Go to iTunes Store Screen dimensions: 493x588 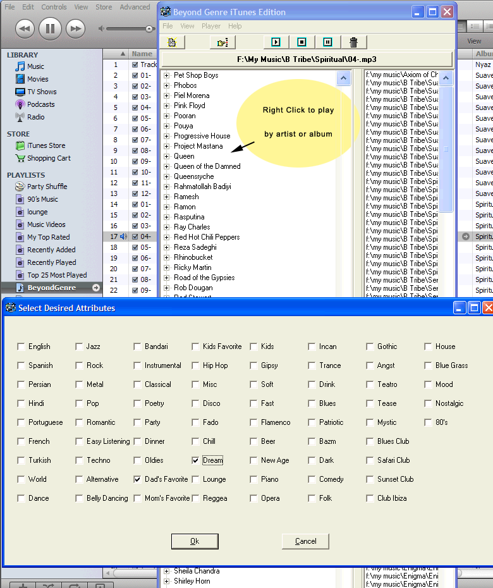(x=46, y=145)
